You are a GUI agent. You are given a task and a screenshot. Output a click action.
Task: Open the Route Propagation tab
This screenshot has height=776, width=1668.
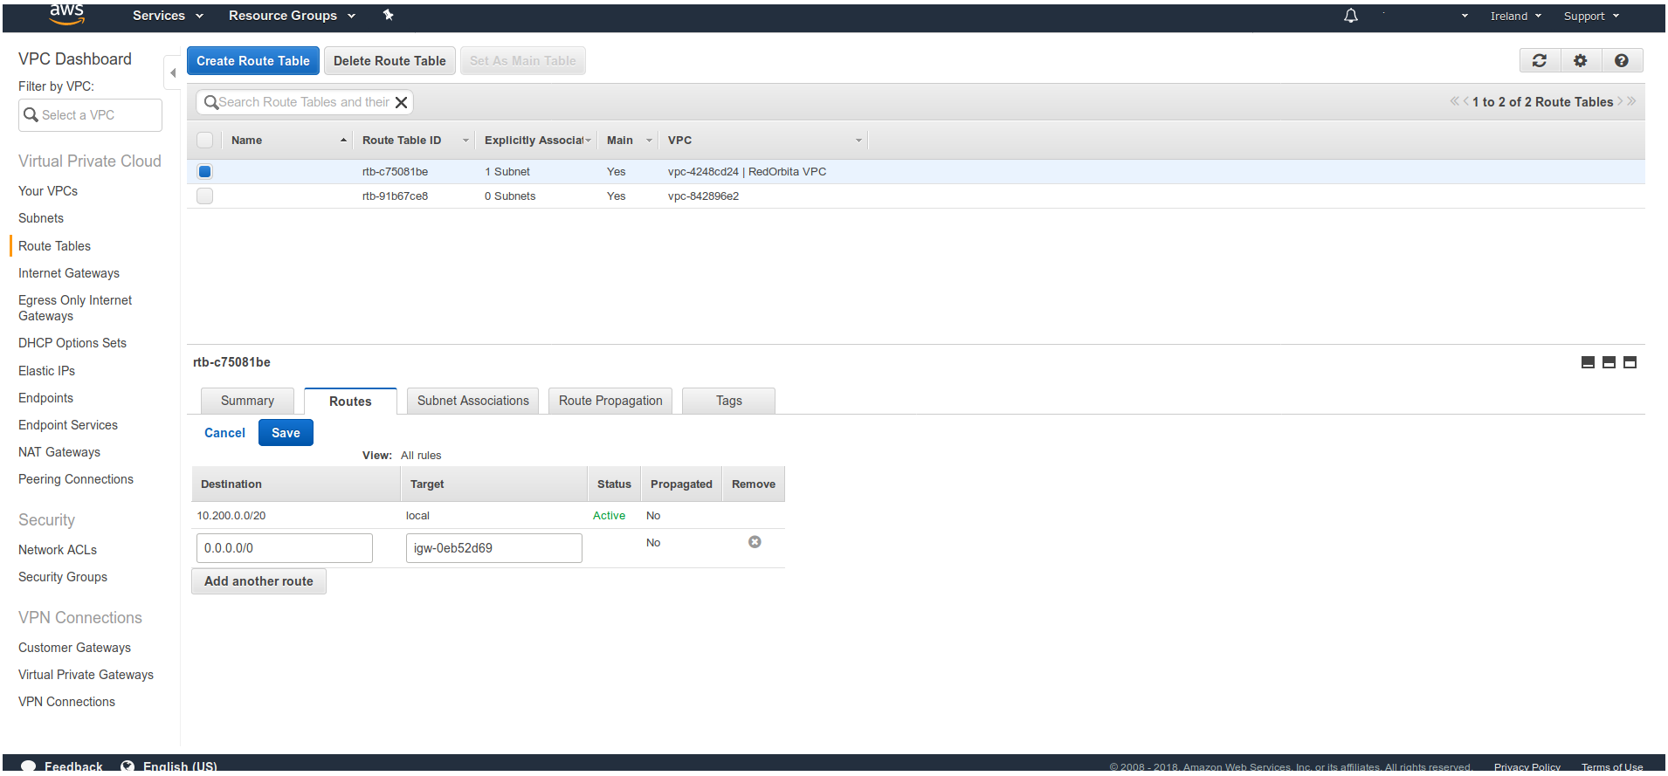tap(610, 401)
